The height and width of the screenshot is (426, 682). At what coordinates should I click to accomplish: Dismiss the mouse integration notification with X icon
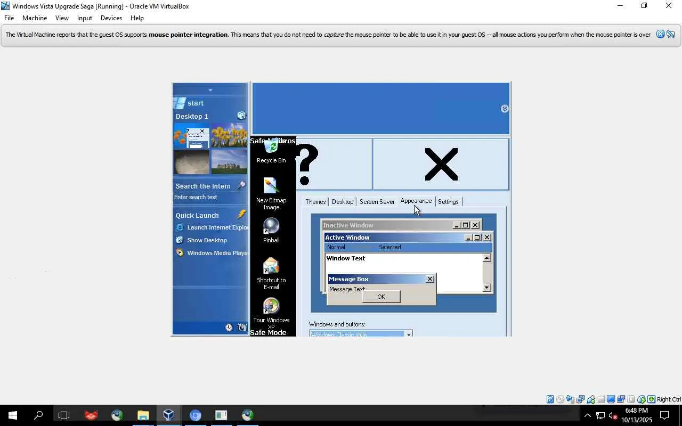[x=660, y=34]
